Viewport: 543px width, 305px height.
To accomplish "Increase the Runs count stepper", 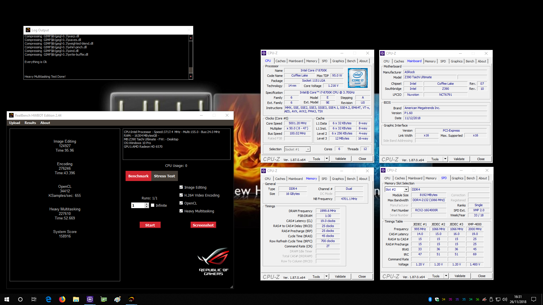I will pos(146,204).
